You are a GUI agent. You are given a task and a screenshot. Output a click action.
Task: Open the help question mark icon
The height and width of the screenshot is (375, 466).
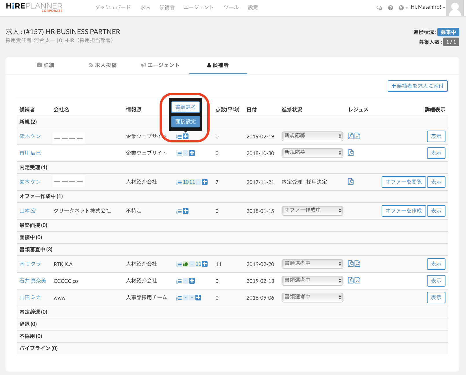tap(390, 8)
